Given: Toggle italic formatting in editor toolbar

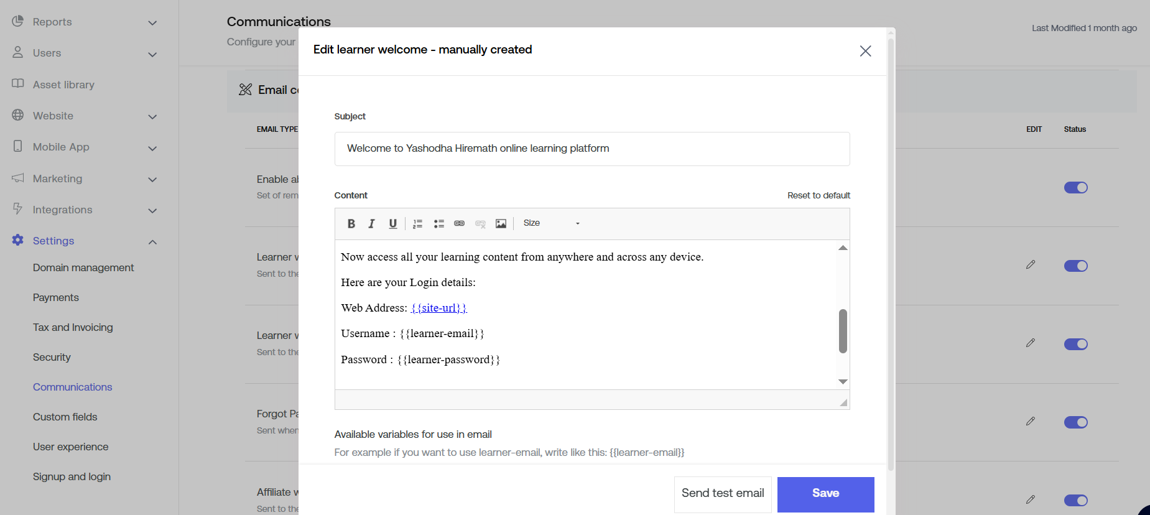Looking at the screenshot, I should [x=372, y=224].
